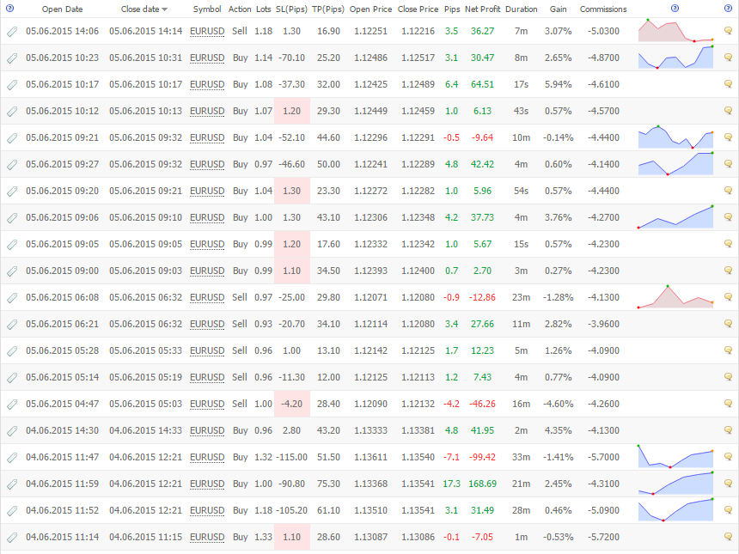This screenshot has width=739, height=554.
Task: Open the tag icon for the 05.06.2015 10:23 trade
Action: point(12,58)
